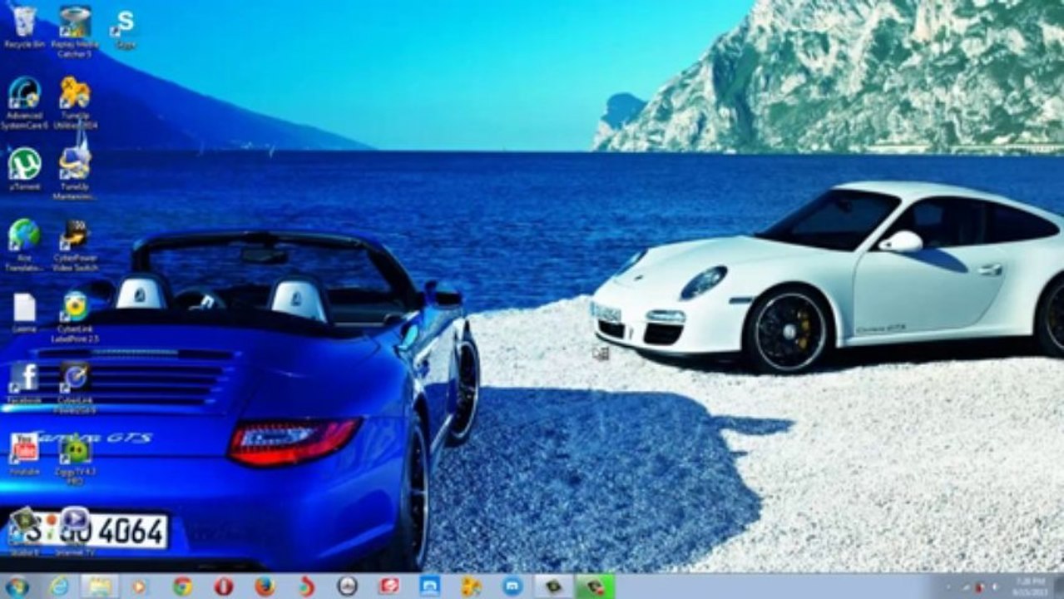This screenshot has height=599, width=1064.
Task: Open the Internet TV desktop shortcut
Action: click(x=75, y=531)
